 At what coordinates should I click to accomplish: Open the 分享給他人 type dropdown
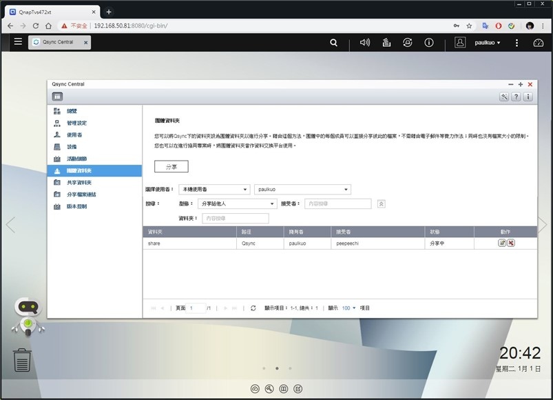[237, 203]
